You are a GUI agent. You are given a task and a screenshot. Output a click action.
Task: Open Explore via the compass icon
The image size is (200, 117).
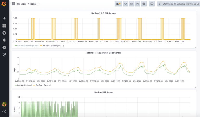coord(4,33)
